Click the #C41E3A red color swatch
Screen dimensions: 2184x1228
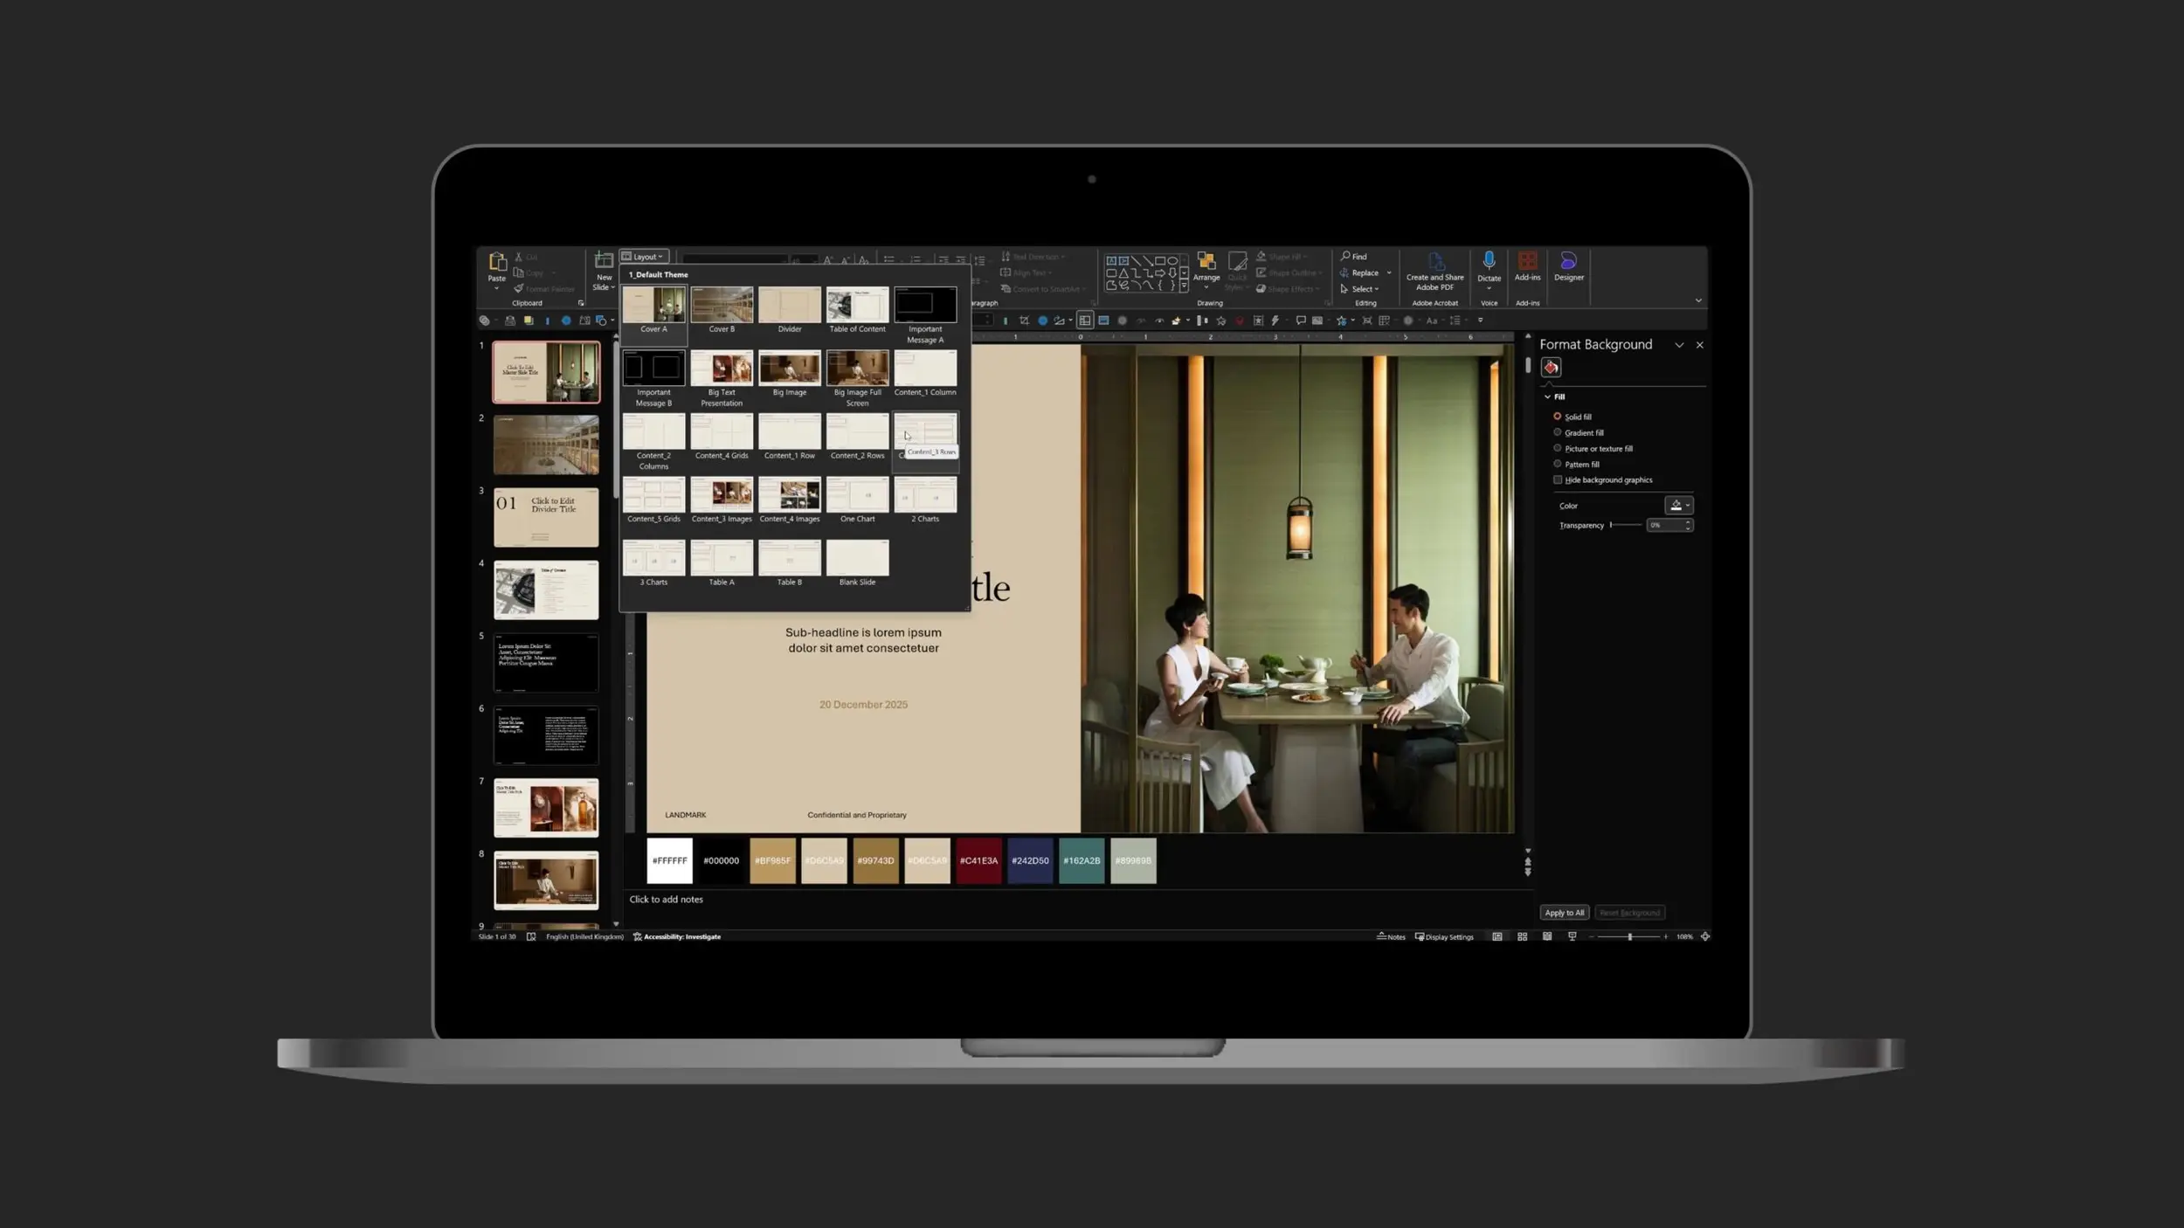click(978, 861)
